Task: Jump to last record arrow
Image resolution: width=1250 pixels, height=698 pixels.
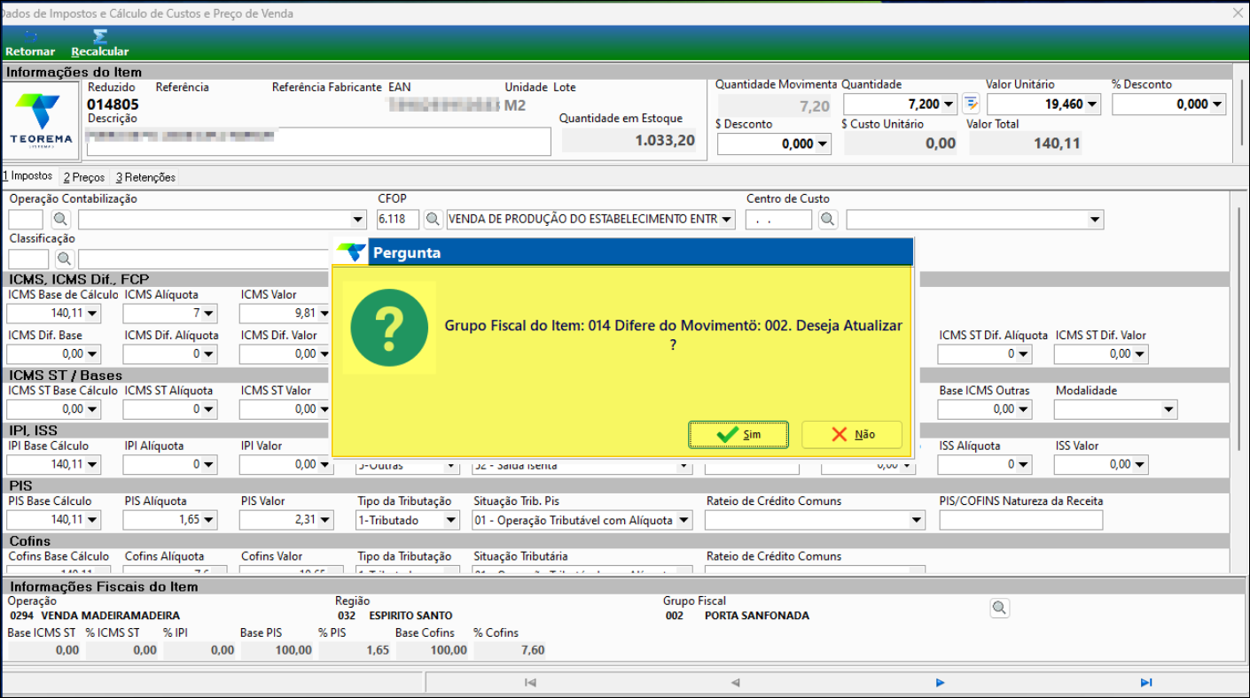Action: point(1145,683)
